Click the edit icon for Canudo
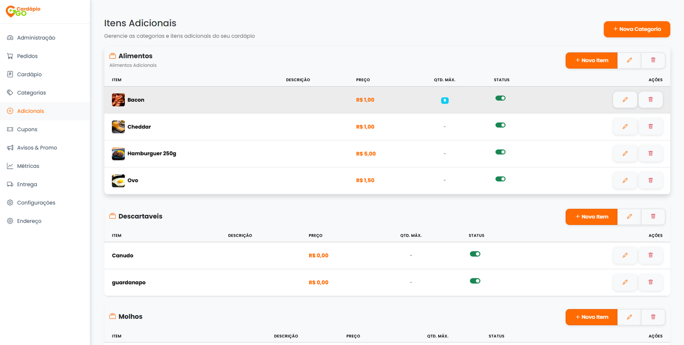684x345 pixels. [x=625, y=255]
